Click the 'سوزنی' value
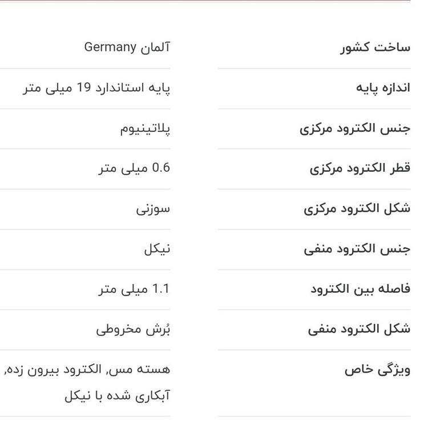This screenshot has width=428, height=428. [x=153, y=209]
